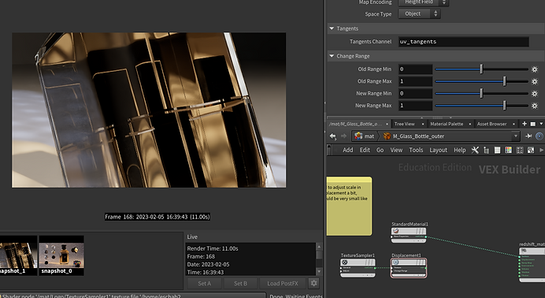
Task: Open the gear menu for Old Range Max
Action: tap(535, 81)
